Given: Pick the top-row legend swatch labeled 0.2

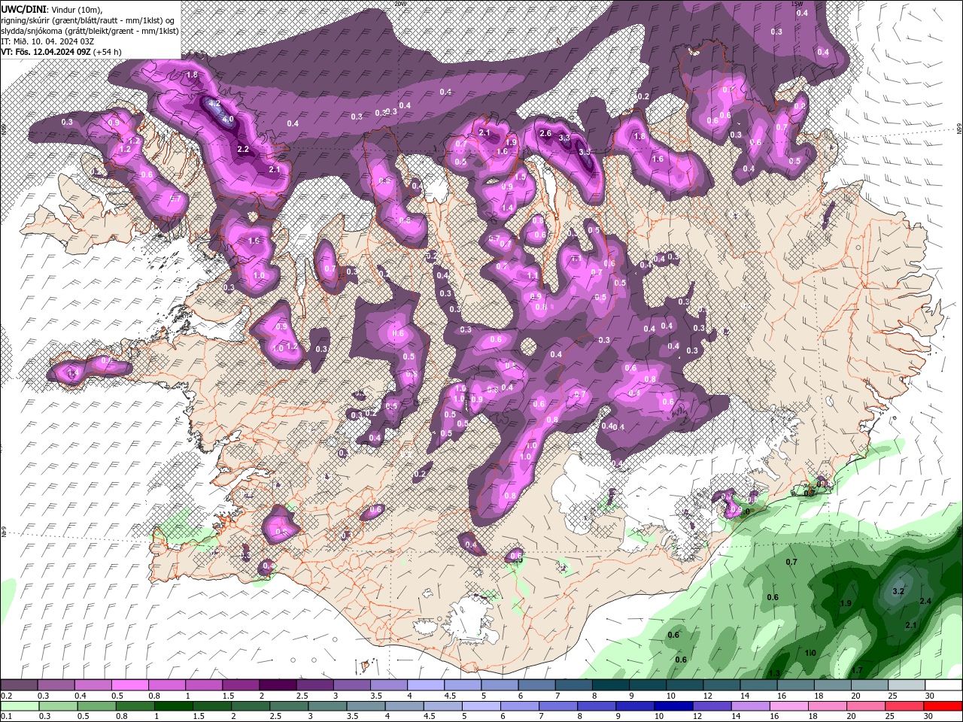Looking at the screenshot, I should coord(19,685).
